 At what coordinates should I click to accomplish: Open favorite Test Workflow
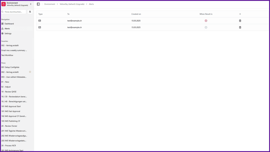[x=7, y=55]
